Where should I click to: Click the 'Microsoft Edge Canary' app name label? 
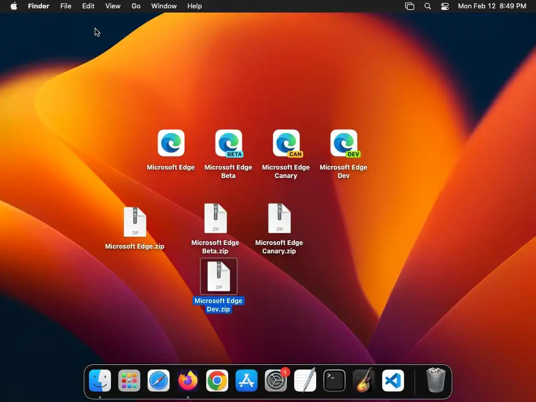click(286, 171)
